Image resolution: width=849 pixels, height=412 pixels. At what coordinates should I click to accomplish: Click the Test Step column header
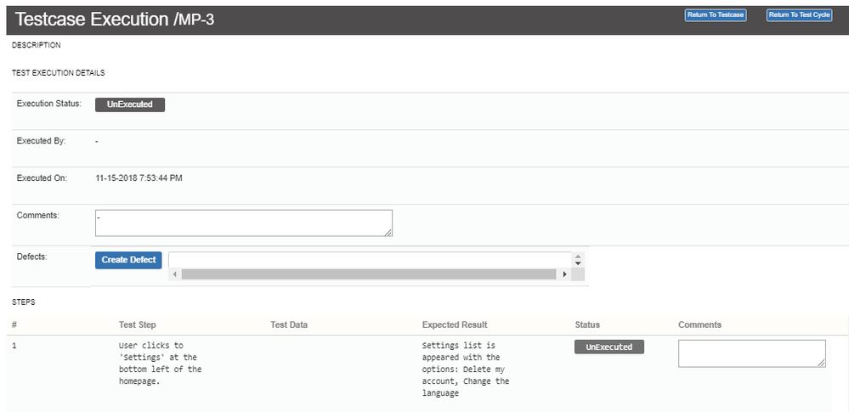(x=138, y=325)
